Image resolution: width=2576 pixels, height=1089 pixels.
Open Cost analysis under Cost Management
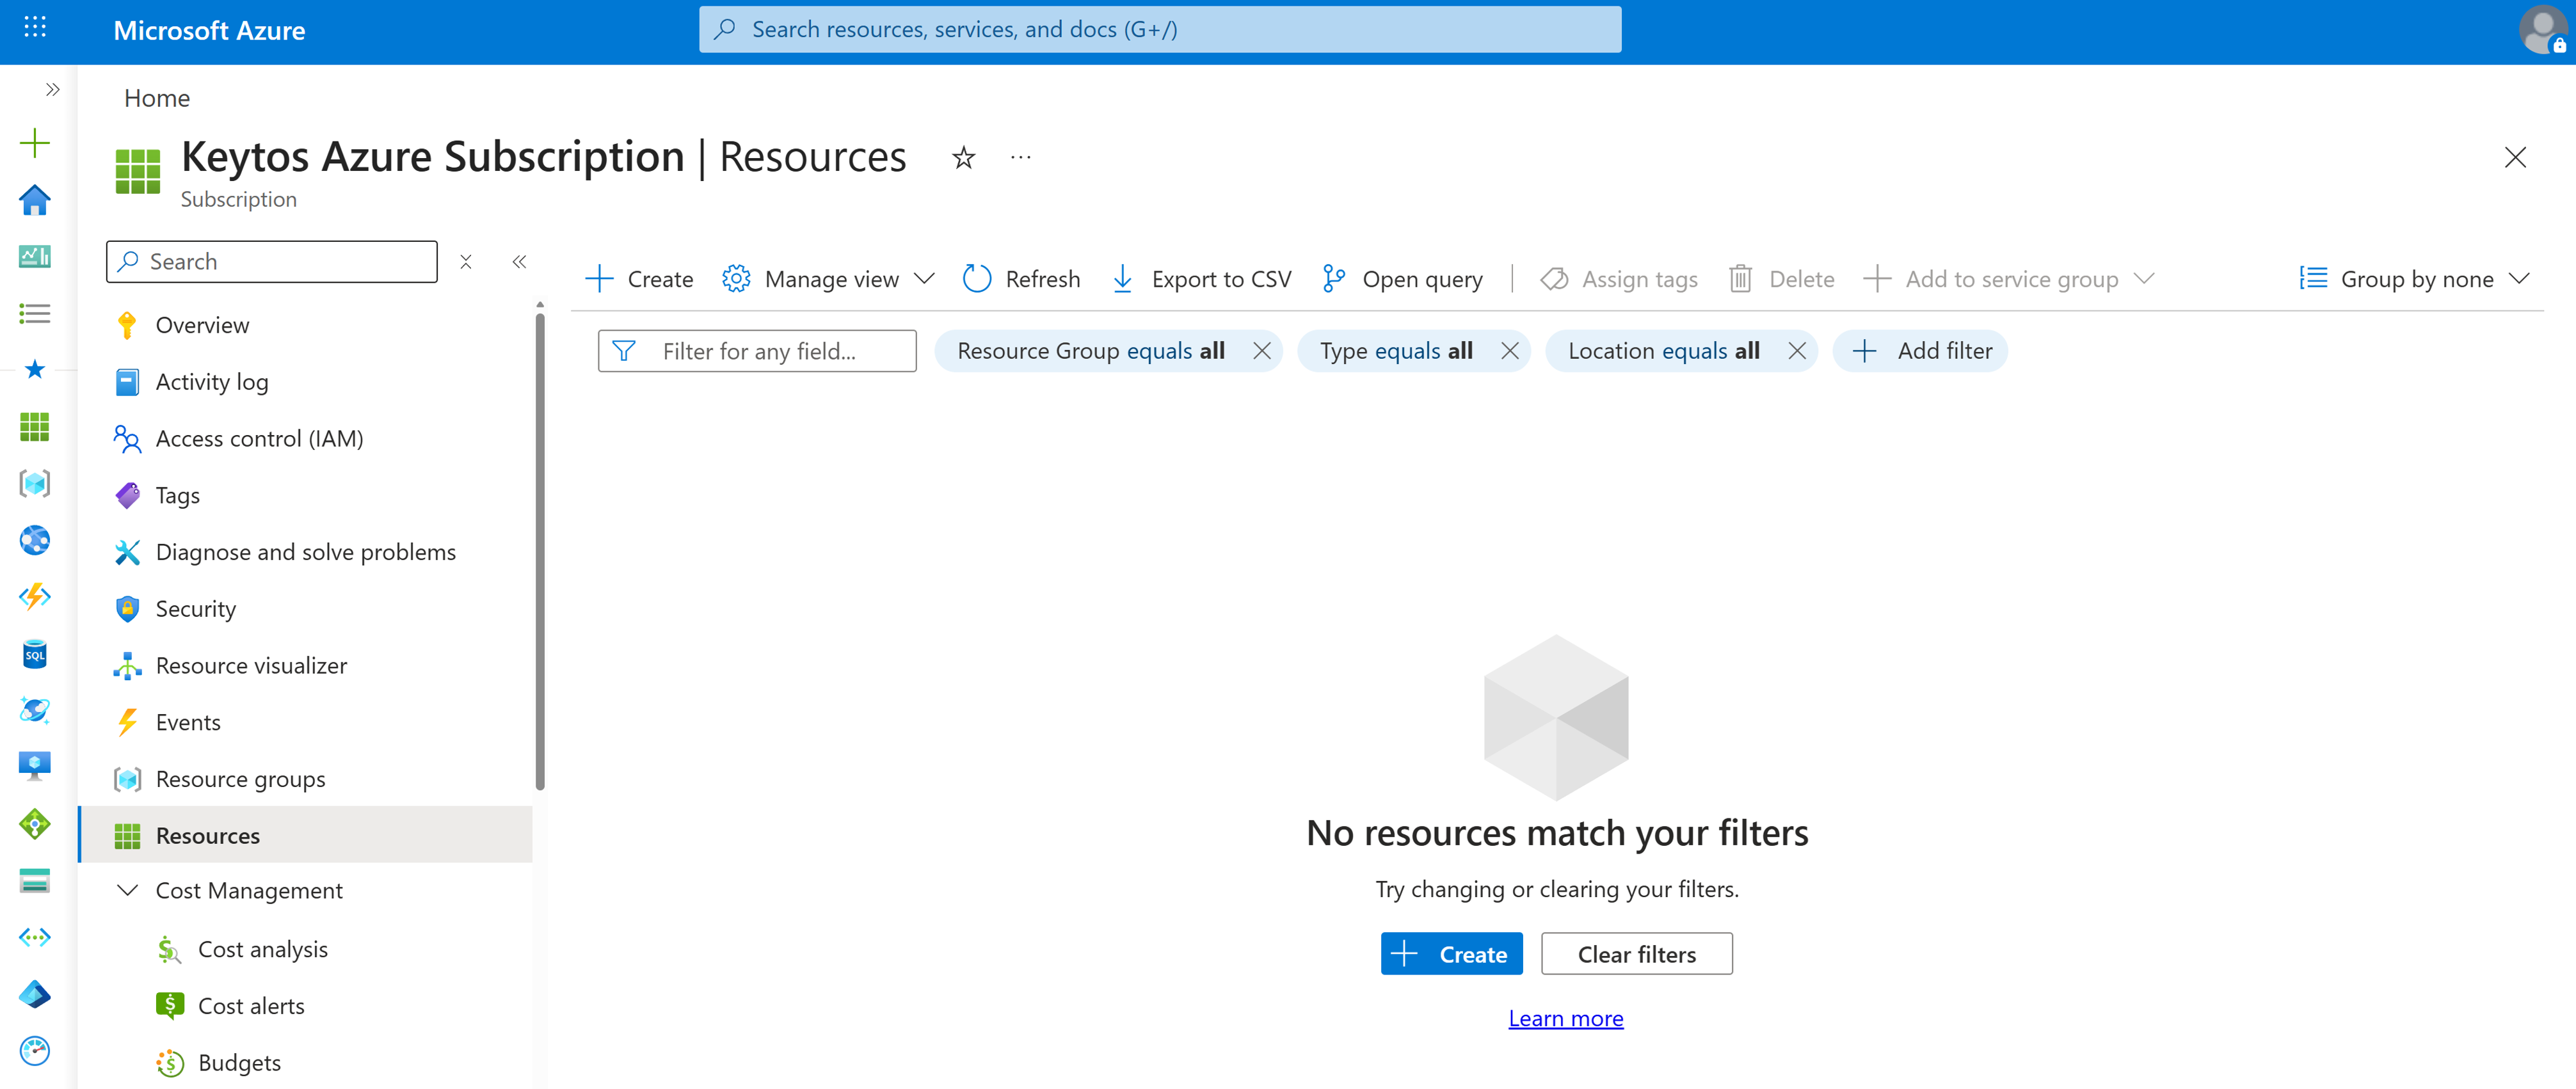263,948
